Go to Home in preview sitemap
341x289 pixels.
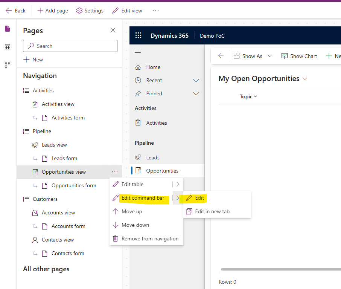click(167, 67)
